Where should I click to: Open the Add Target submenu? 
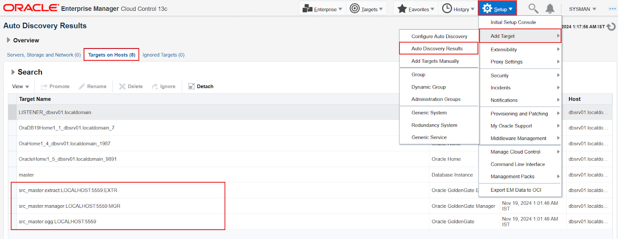[x=520, y=36]
